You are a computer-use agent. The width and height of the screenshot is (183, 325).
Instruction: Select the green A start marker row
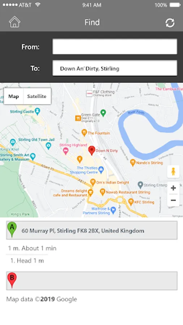92,230
